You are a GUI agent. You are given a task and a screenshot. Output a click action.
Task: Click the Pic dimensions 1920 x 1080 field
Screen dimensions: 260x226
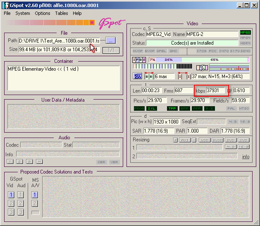(166, 122)
